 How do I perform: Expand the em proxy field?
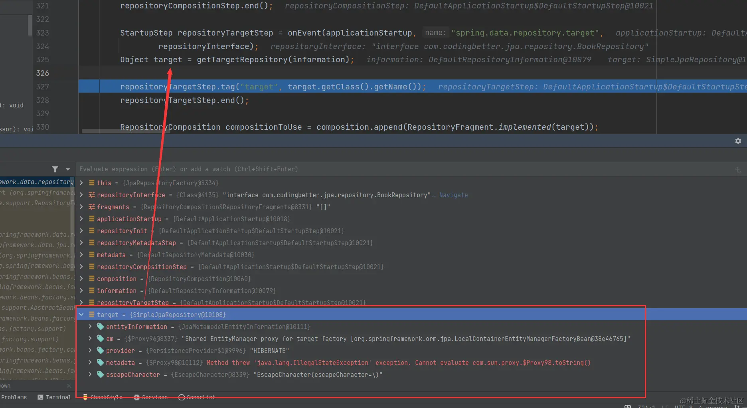point(90,339)
